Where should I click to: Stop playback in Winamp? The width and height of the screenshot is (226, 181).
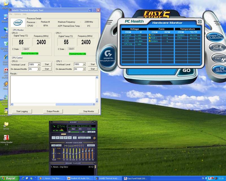[x=66, y=138]
